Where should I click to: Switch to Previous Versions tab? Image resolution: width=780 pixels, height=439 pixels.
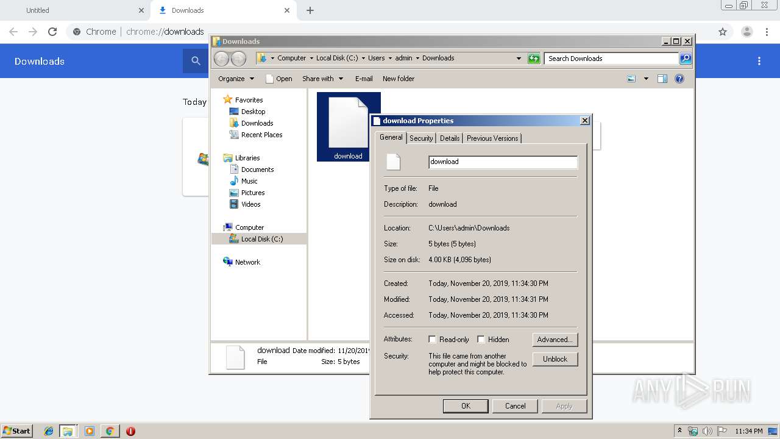(x=492, y=138)
